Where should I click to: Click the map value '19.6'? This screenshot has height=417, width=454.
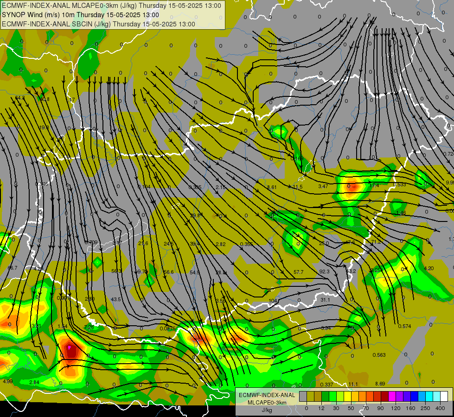point(44,127)
